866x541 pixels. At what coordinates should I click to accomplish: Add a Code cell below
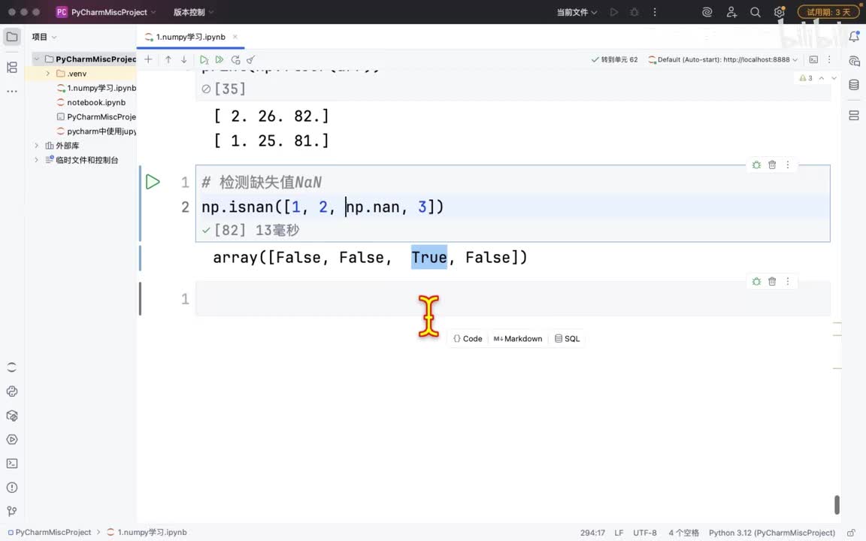468,338
